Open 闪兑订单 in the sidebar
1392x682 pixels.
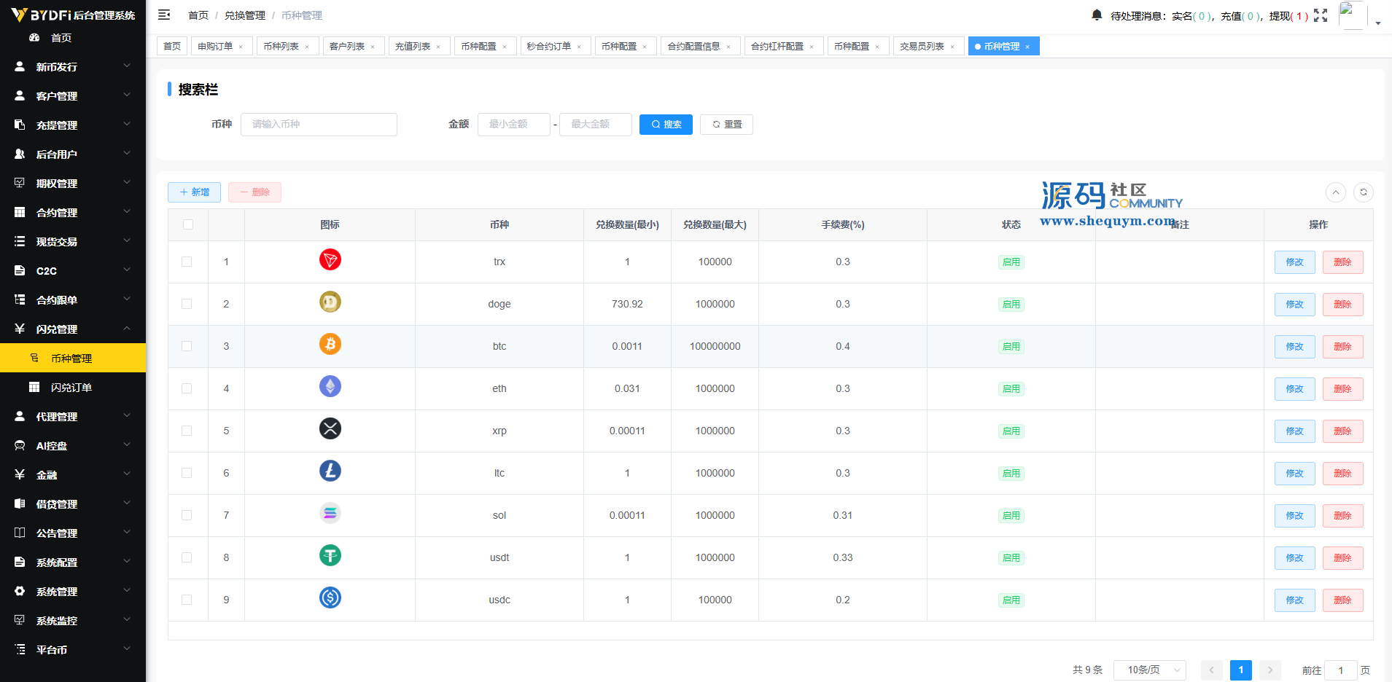[71, 387]
